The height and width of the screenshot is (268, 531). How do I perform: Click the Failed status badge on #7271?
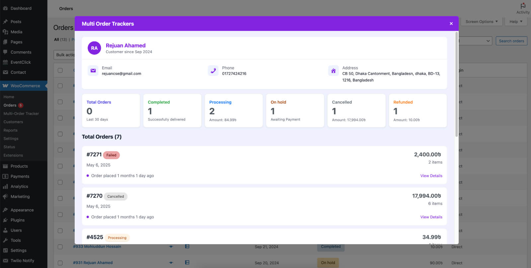coord(112,155)
